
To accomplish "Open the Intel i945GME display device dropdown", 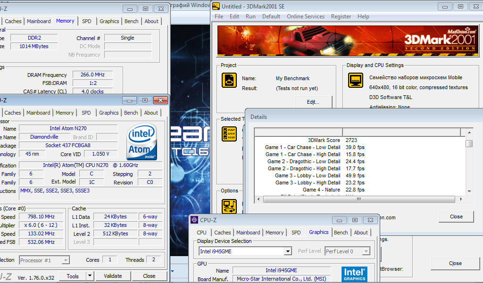I will 288,251.
